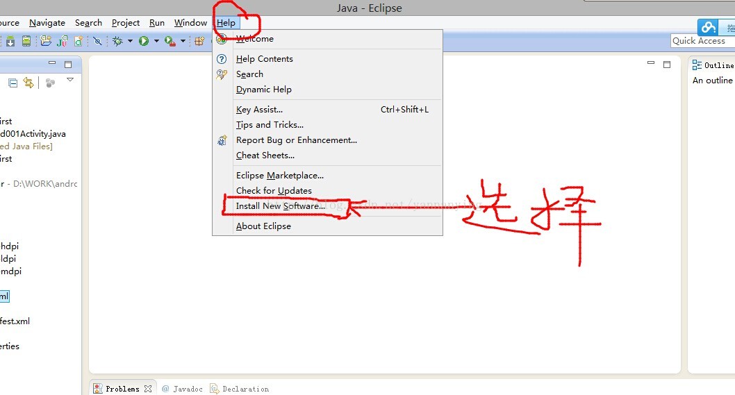Screen dimensions: 735x395
Task: Select the 'fest.xml' file row
Action: pos(15,321)
